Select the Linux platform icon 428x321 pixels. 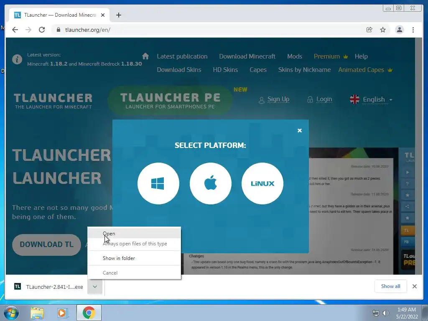coord(262,183)
